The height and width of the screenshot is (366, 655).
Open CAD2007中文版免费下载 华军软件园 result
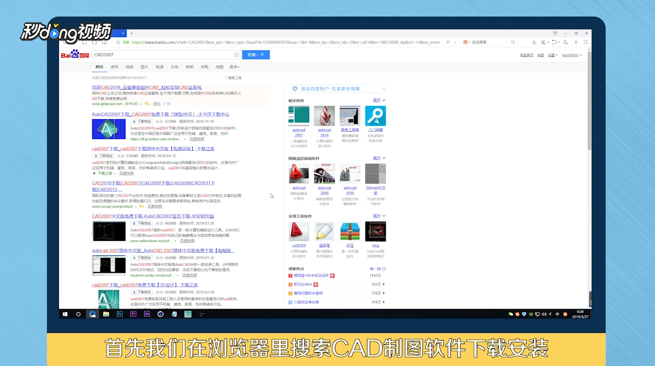(x=153, y=217)
